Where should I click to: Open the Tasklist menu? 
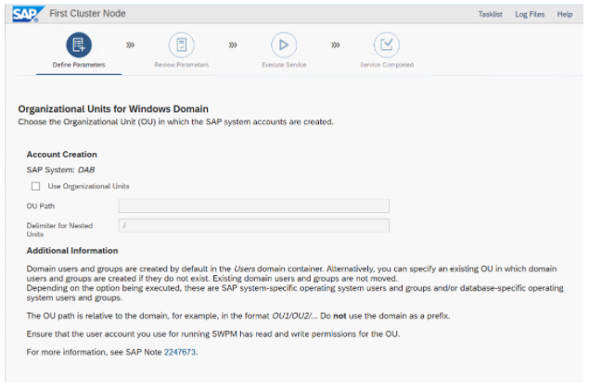coord(490,14)
